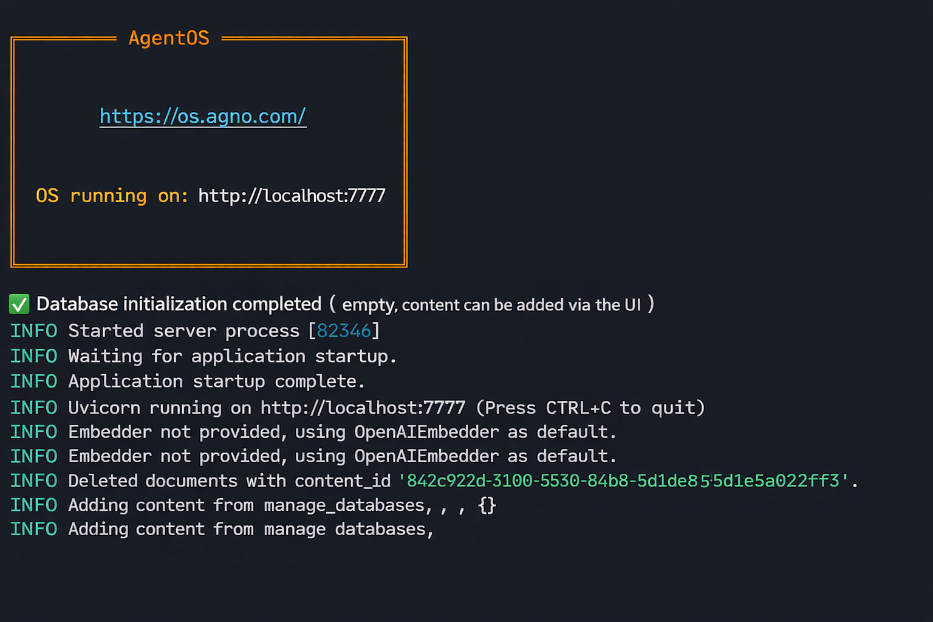Open the https://os.agno.com/ link

(203, 116)
